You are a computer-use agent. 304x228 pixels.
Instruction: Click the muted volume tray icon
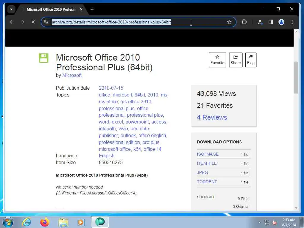coord(274,223)
